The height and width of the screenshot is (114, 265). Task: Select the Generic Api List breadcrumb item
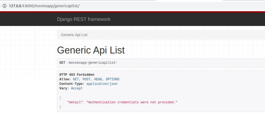pyautogui.click(x=74, y=35)
